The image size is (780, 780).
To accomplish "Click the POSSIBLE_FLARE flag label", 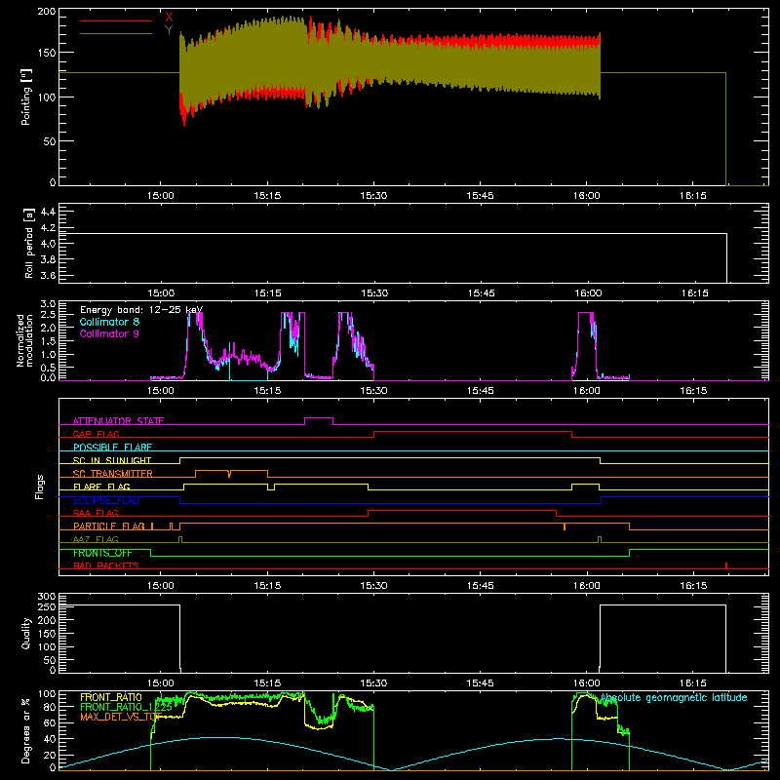I will tap(112, 448).
